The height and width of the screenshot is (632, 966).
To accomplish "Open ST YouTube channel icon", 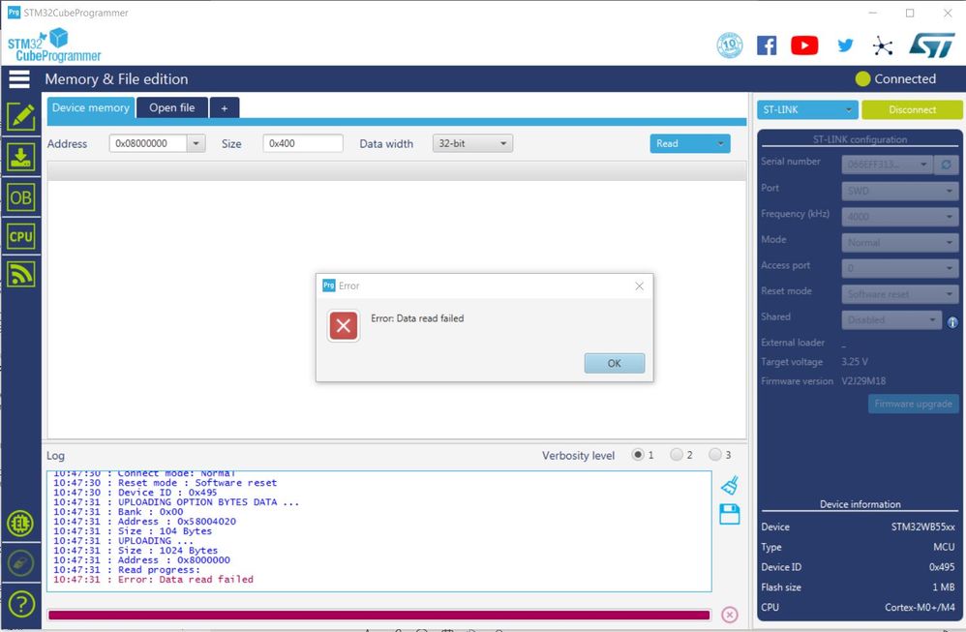I will pyautogui.click(x=804, y=45).
